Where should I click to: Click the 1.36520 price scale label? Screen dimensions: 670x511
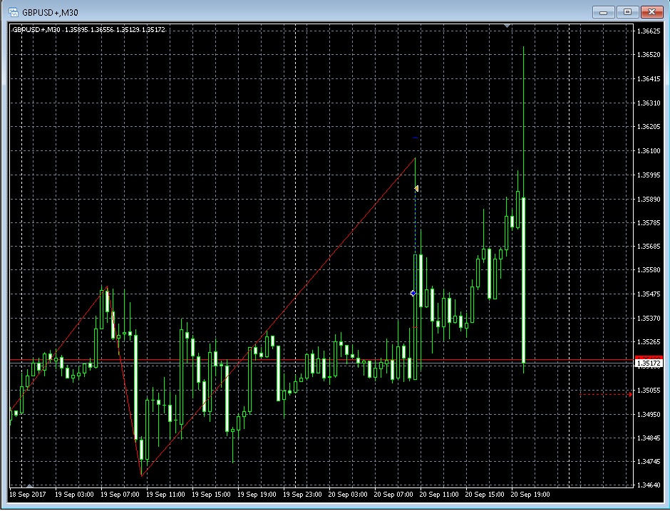pos(648,55)
